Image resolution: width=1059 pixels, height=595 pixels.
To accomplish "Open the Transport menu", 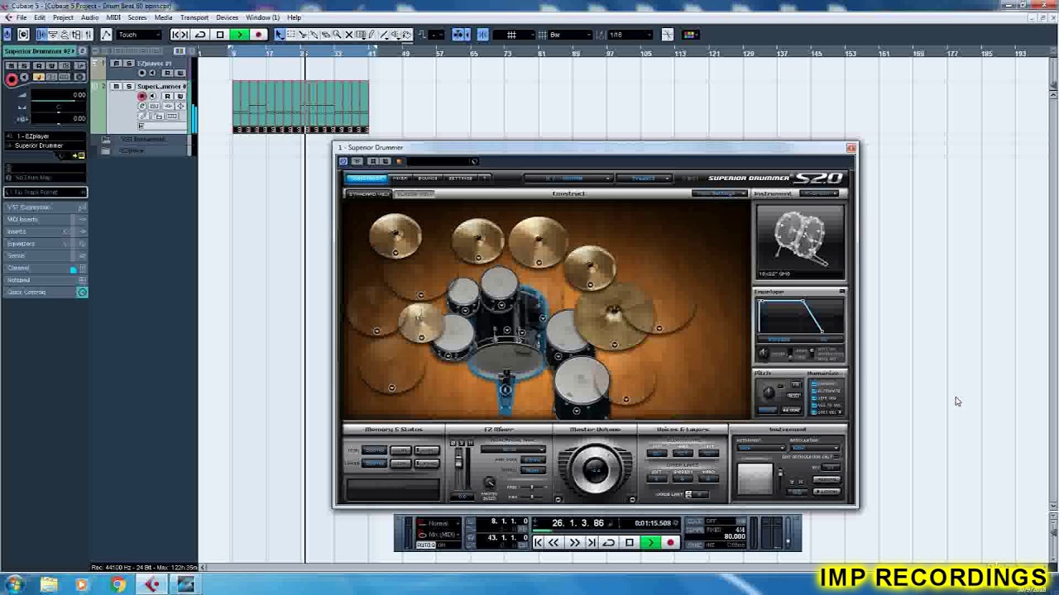I will pos(194,17).
